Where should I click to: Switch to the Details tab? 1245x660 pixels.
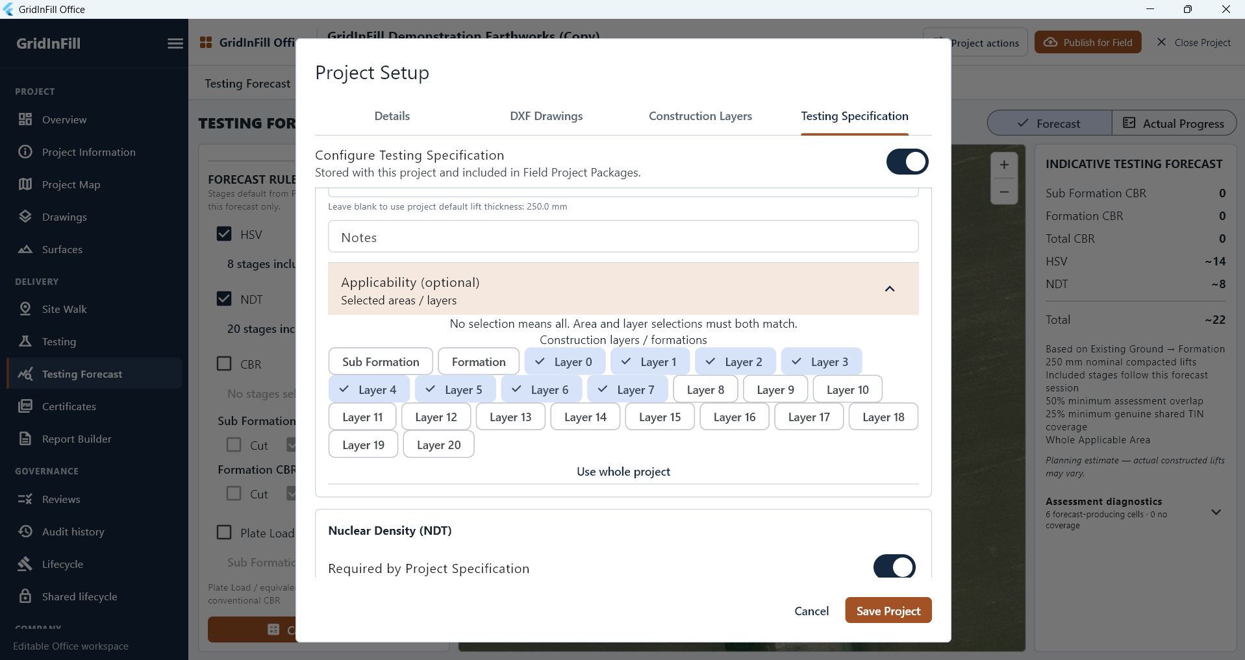(x=392, y=116)
